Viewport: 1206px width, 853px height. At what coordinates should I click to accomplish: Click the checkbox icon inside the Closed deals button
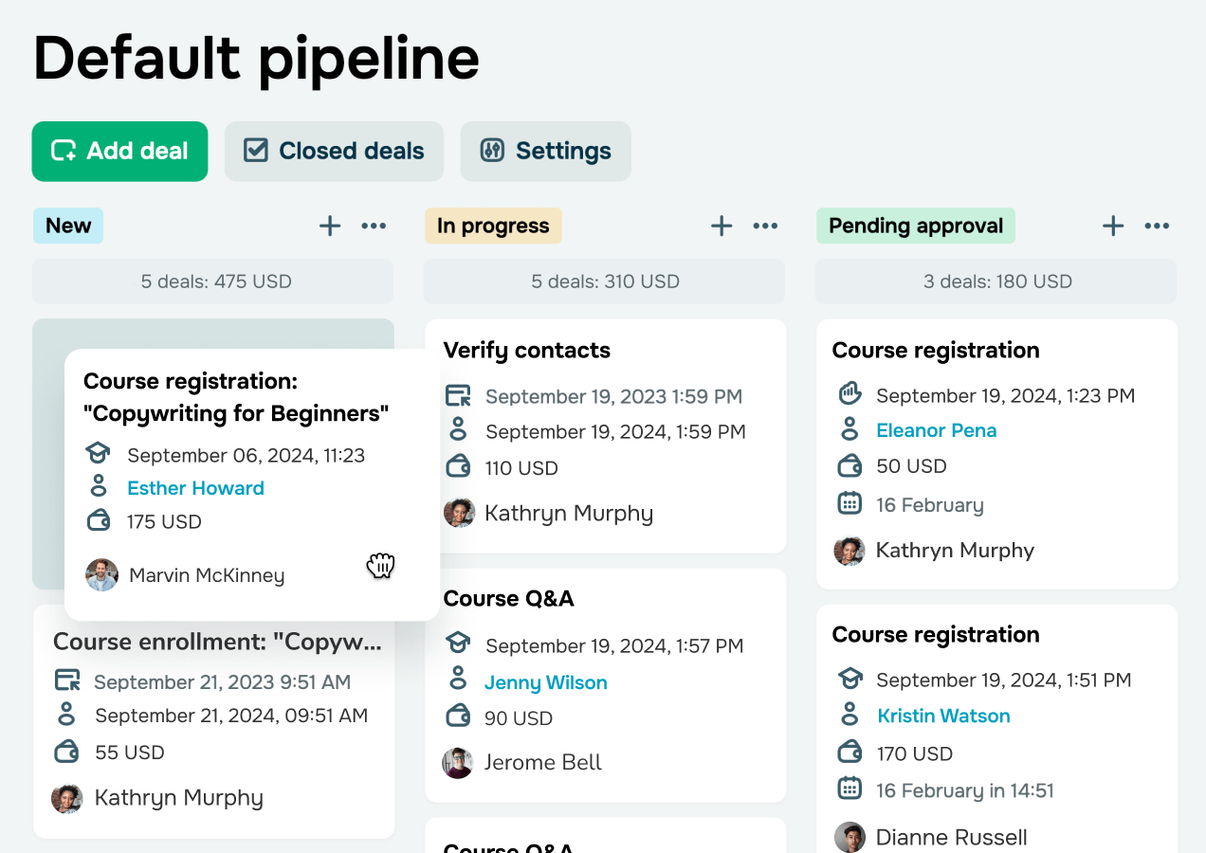254,150
